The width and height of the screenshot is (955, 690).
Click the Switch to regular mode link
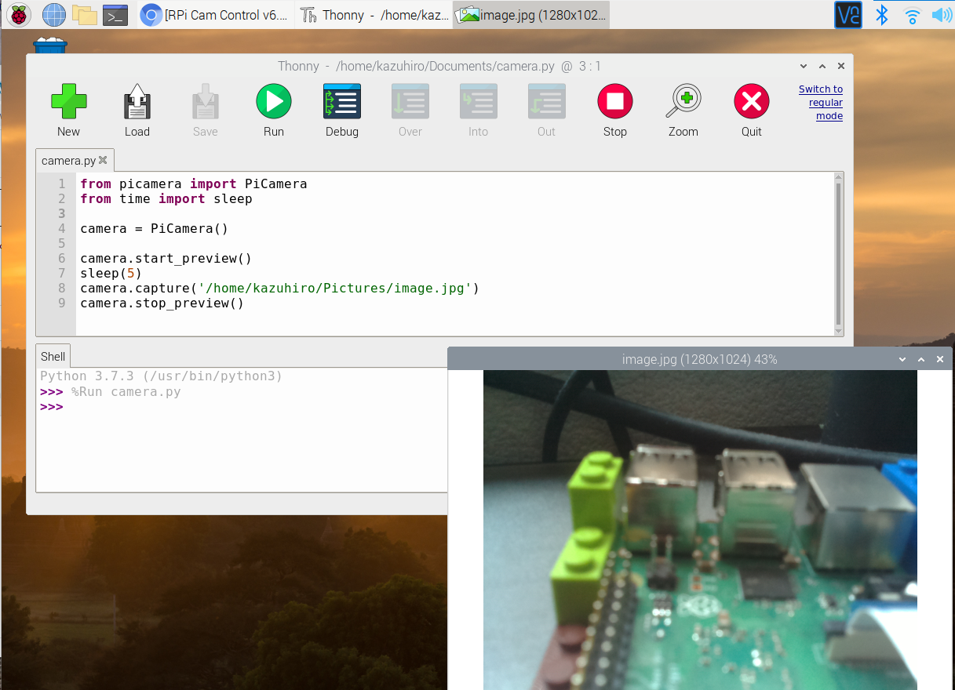click(821, 103)
